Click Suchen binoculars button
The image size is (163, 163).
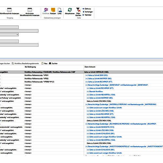(x=53, y=64)
